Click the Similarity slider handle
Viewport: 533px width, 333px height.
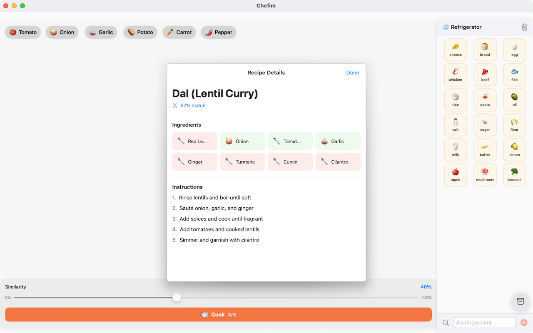177,297
